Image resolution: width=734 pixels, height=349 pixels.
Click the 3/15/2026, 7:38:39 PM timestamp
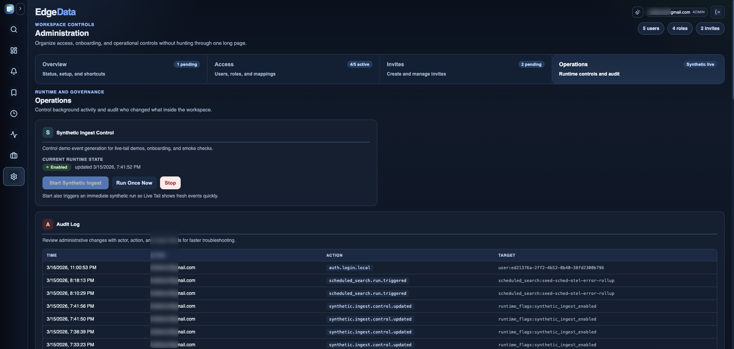(70, 332)
